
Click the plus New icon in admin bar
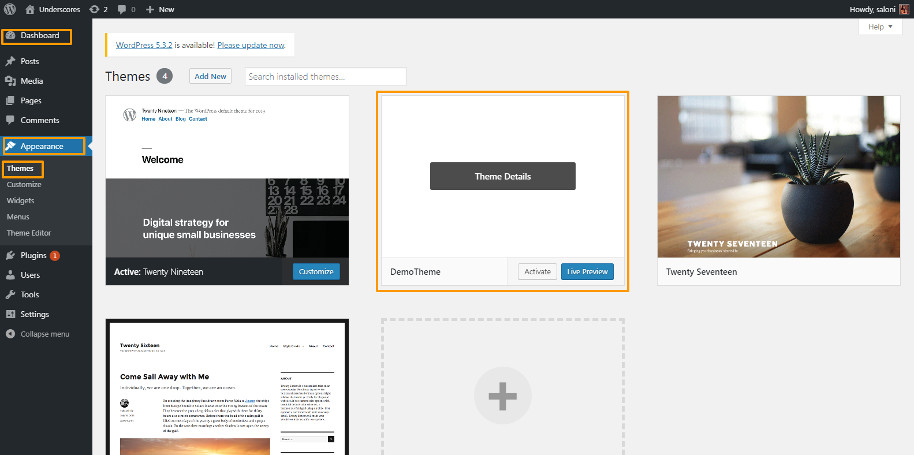pos(150,9)
